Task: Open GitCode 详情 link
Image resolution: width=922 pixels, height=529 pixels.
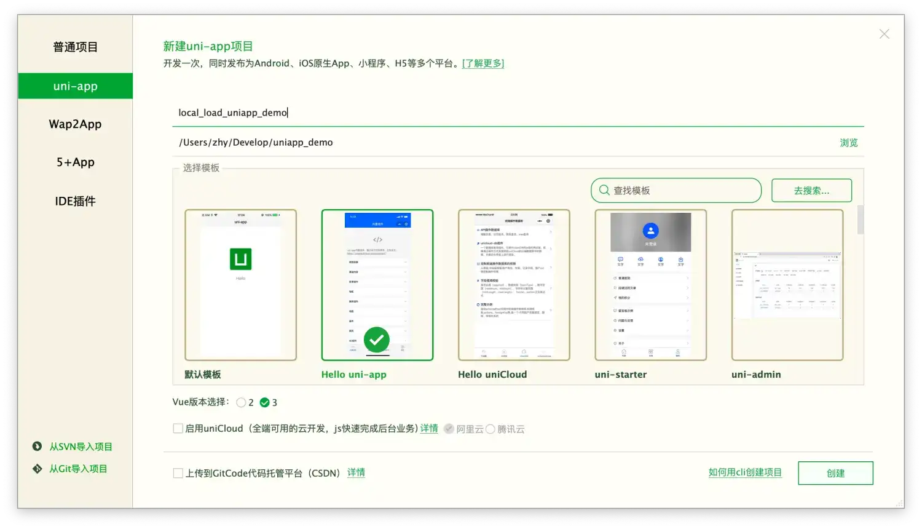Action: [x=356, y=472]
